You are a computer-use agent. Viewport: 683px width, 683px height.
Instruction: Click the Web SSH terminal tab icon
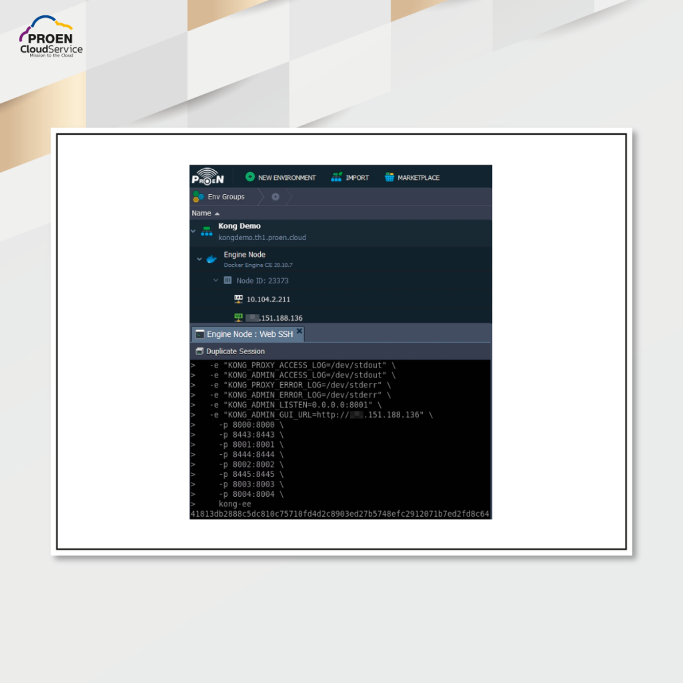pos(200,334)
